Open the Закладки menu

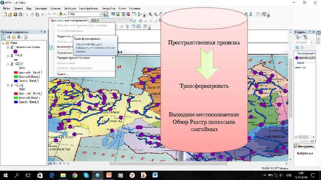[x=41, y=8]
